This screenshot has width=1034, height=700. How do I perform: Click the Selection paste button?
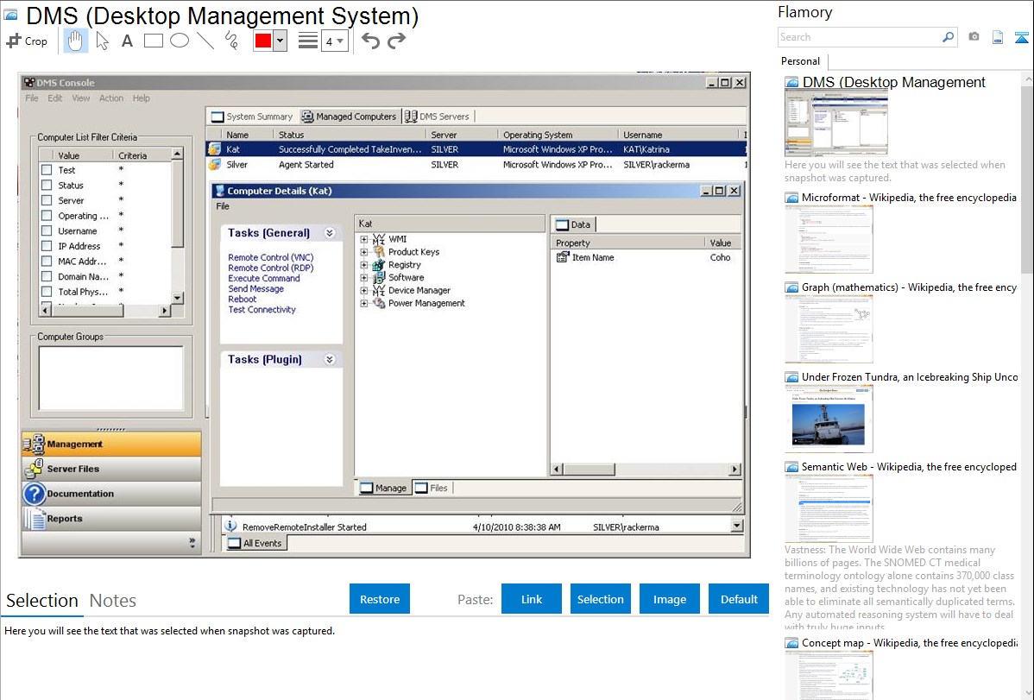pos(600,599)
